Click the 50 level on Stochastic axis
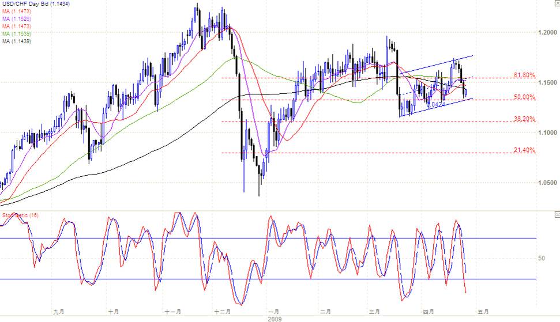This screenshot has width=560, height=322. [542, 258]
